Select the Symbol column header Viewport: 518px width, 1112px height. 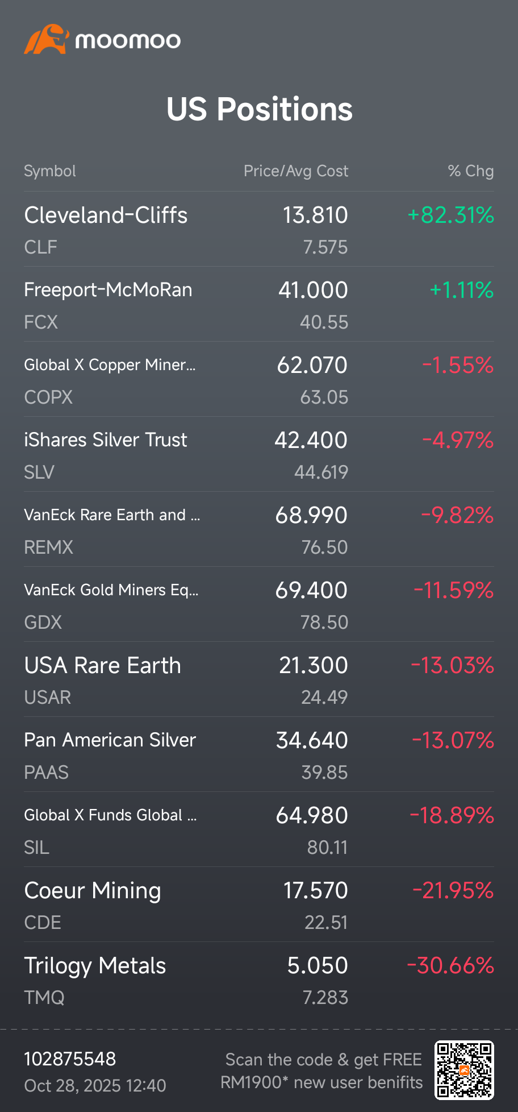(50, 171)
